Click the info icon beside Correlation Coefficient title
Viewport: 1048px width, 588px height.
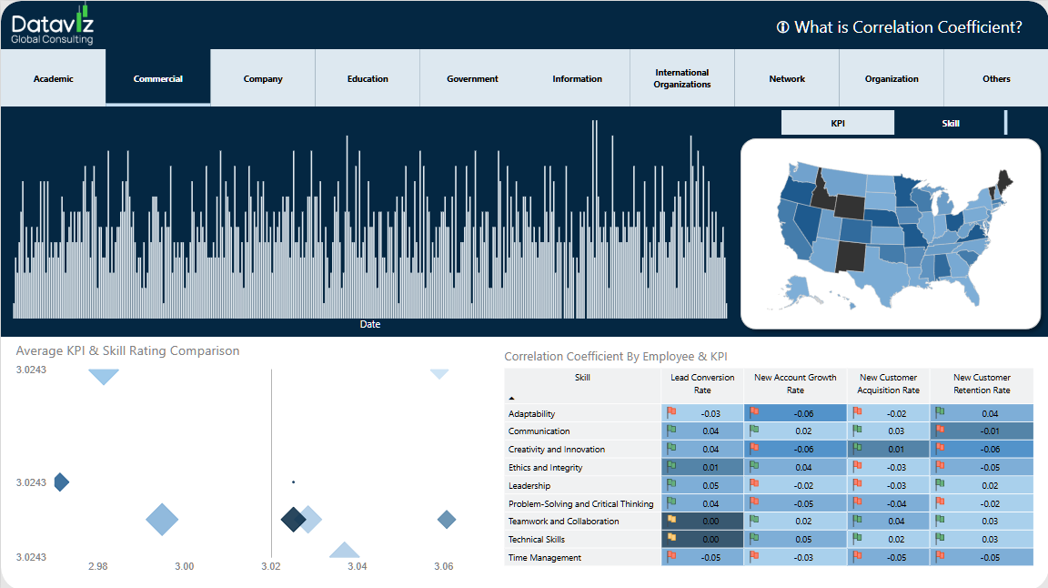782,27
